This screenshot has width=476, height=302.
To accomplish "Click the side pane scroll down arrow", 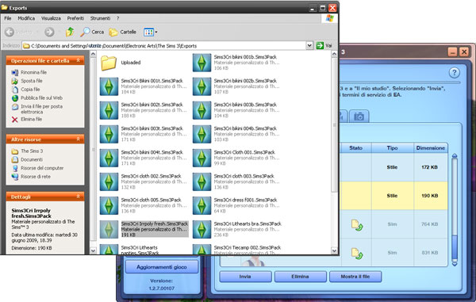I will click(93, 250).
